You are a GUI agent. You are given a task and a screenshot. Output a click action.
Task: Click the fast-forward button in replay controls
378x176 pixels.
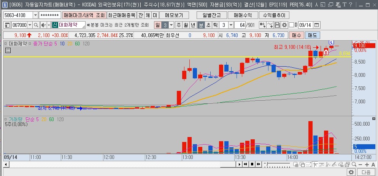tap(259, 164)
